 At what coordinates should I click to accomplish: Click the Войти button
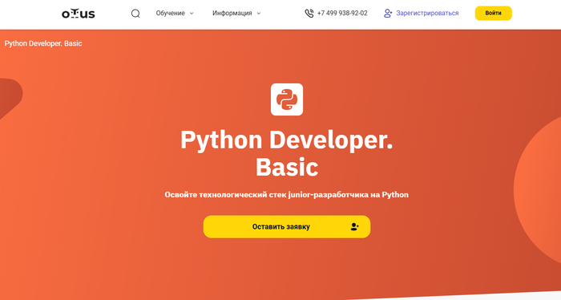pos(494,14)
